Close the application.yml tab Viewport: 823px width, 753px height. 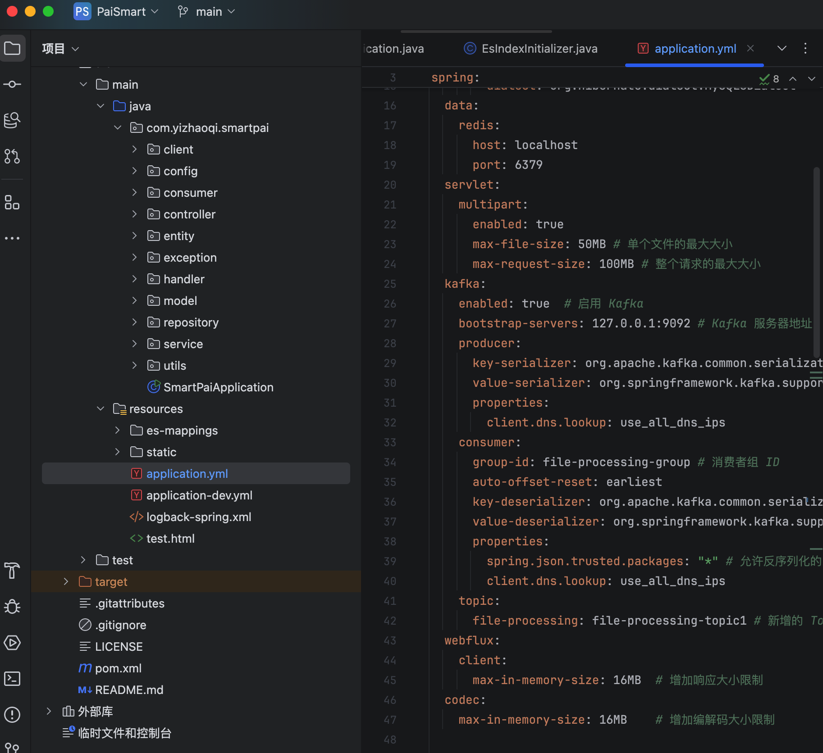coord(750,48)
